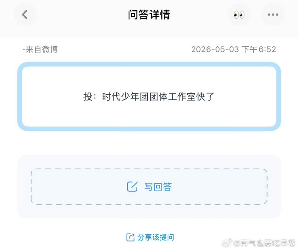
Task: Open the three-dot more options menu
Action: (x=273, y=14)
